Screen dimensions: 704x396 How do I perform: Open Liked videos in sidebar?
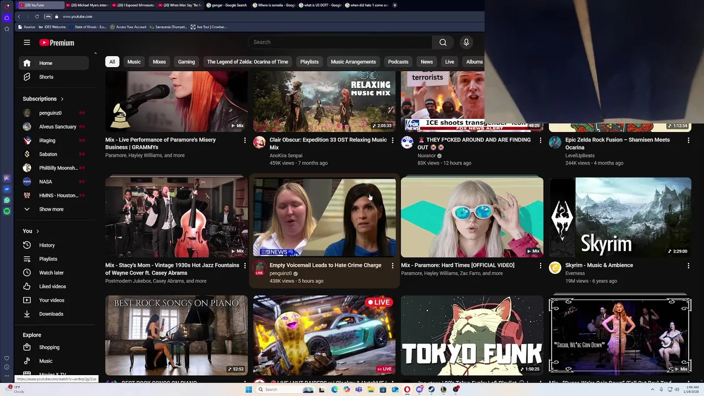pyautogui.click(x=54, y=287)
